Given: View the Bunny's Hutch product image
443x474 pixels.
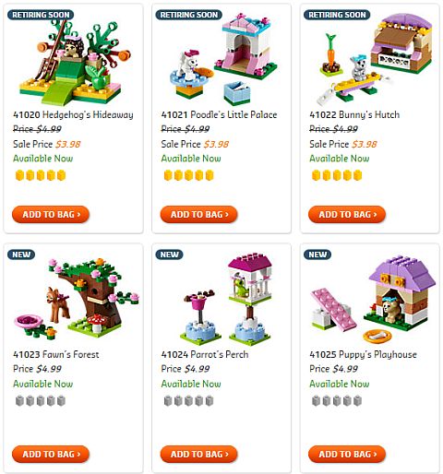Looking at the screenshot, I should point(374,59).
